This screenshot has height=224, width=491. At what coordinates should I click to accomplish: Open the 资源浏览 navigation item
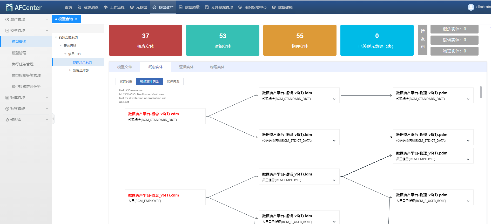88,7
